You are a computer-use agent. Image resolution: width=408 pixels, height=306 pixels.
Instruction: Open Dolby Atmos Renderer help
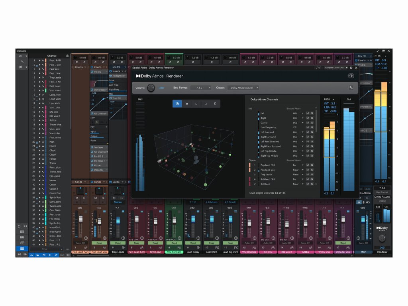(x=351, y=76)
